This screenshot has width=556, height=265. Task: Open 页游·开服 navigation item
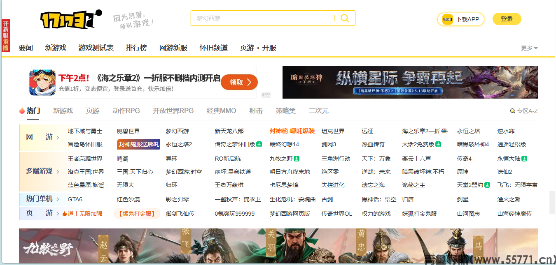point(258,48)
